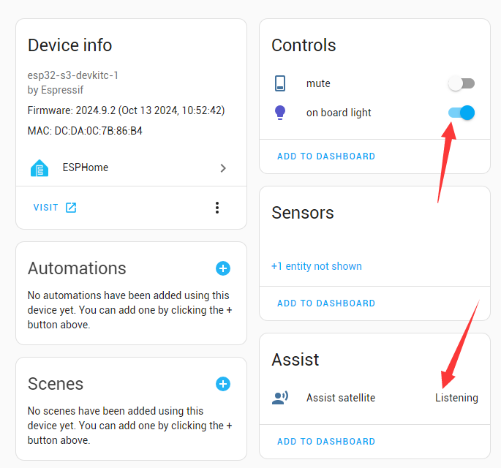Click the Assist satellite icon
This screenshot has height=468, width=501.
(x=280, y=398)
